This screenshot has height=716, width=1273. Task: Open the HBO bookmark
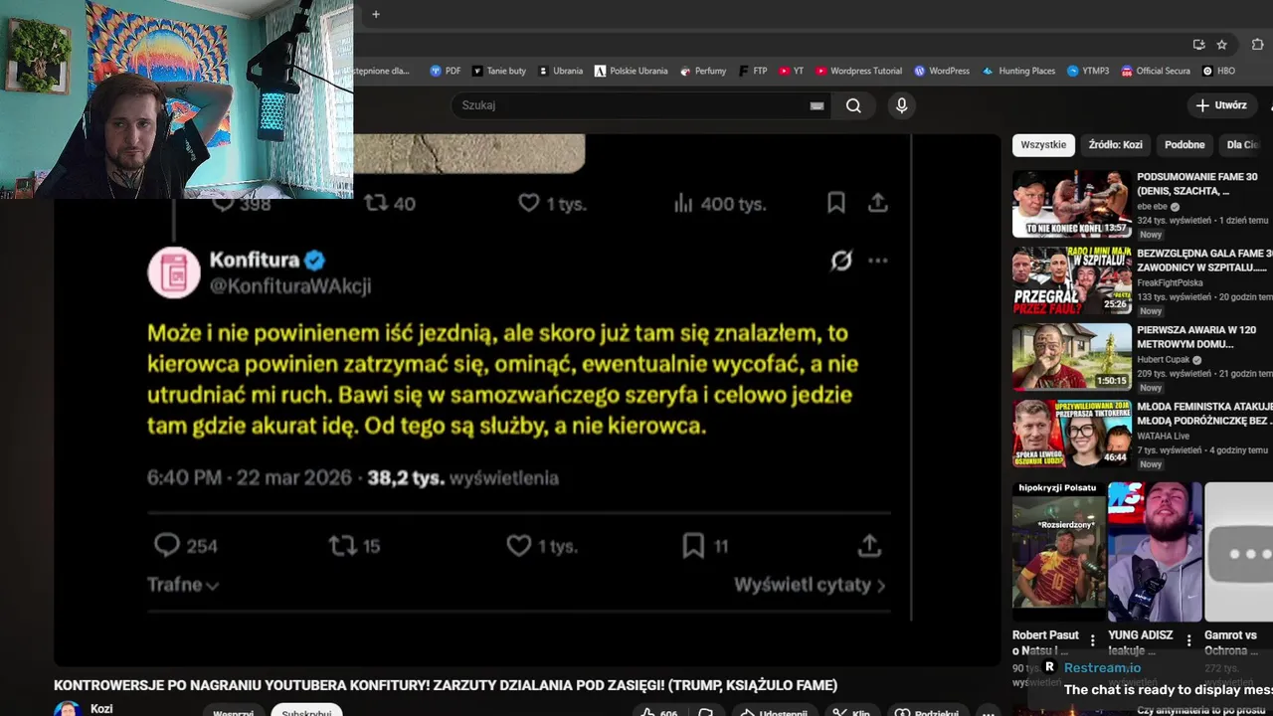[1219, 71]
